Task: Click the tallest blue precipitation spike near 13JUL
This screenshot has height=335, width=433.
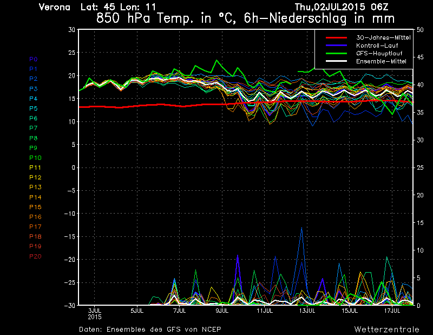Action: [301, 228]
